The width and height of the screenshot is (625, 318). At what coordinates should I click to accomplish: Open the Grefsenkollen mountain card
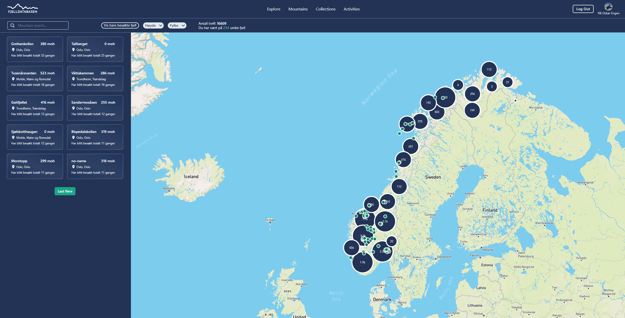35,49
